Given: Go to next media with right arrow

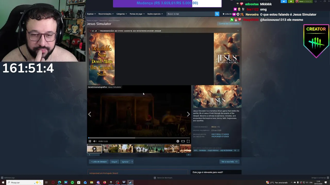Looking at the screenshot, I should pyautogui.click(x=188, y=114).
